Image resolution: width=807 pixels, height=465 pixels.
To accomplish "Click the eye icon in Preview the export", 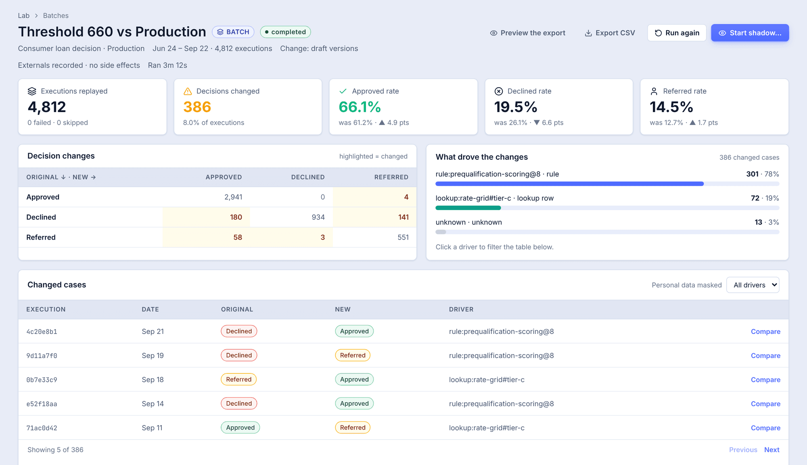I will 493,33.
